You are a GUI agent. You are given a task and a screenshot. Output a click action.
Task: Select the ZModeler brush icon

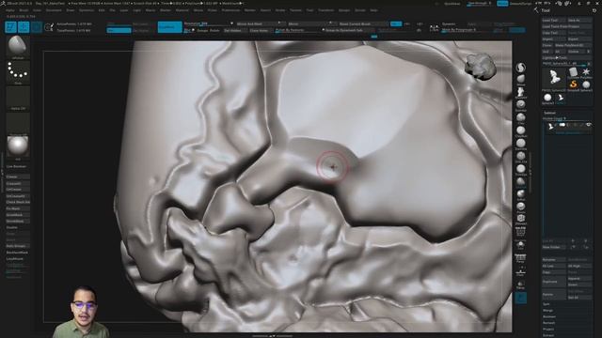tap(521, 219)
